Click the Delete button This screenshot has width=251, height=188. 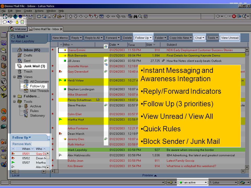click(x=127, y=38)
